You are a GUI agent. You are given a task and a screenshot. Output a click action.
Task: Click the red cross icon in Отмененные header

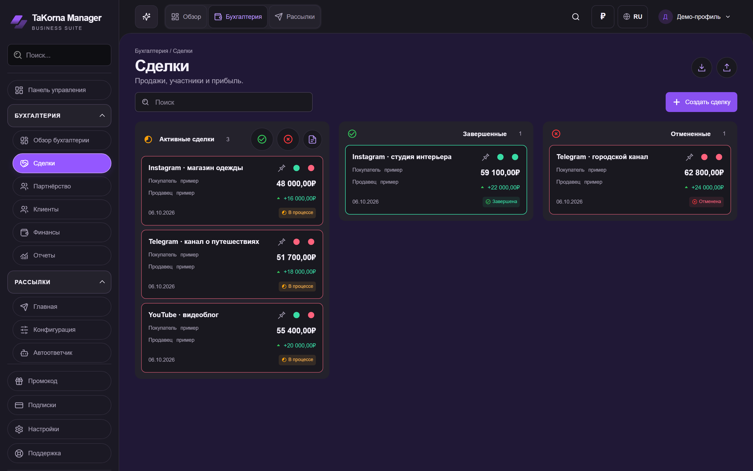pos(556,134)
